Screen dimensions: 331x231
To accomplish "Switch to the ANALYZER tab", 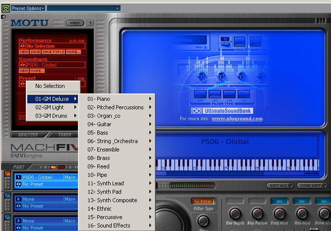I will [28, 135].
